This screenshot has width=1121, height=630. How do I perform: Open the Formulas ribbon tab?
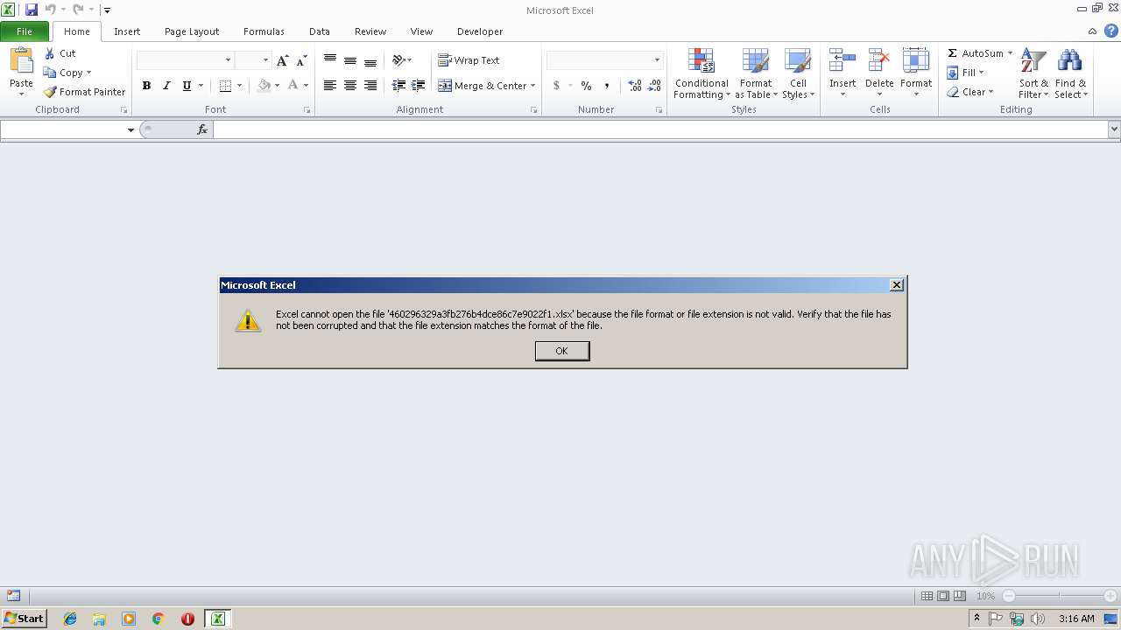264,31
